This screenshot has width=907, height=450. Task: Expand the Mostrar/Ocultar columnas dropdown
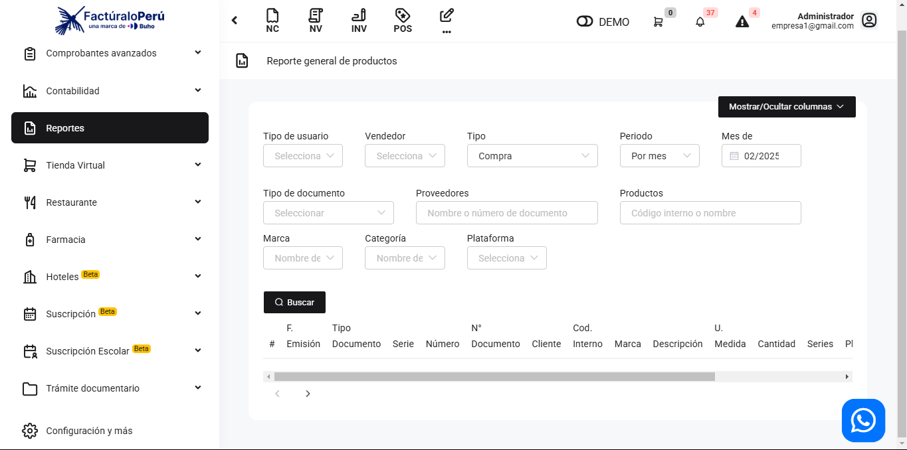[786, 107]
